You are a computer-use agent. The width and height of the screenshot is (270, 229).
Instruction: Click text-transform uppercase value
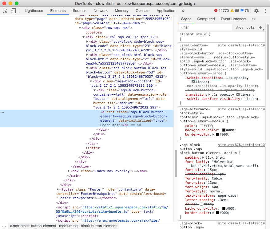coord(228,195)
